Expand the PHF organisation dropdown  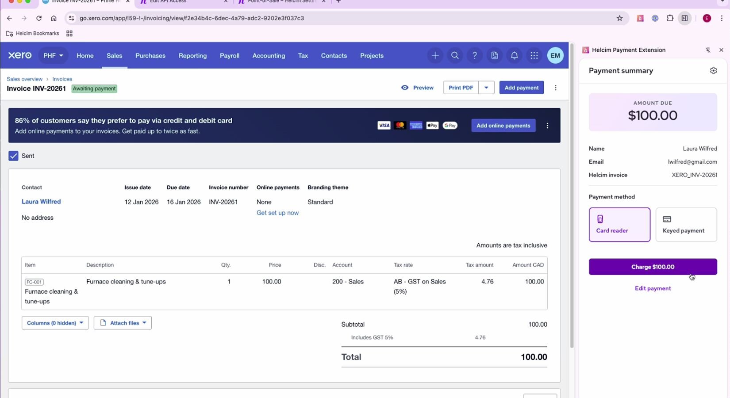tap(53, 56)
